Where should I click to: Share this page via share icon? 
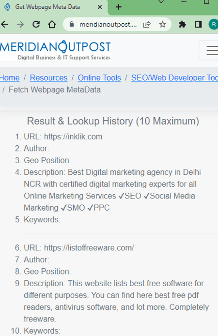[147, 24]
